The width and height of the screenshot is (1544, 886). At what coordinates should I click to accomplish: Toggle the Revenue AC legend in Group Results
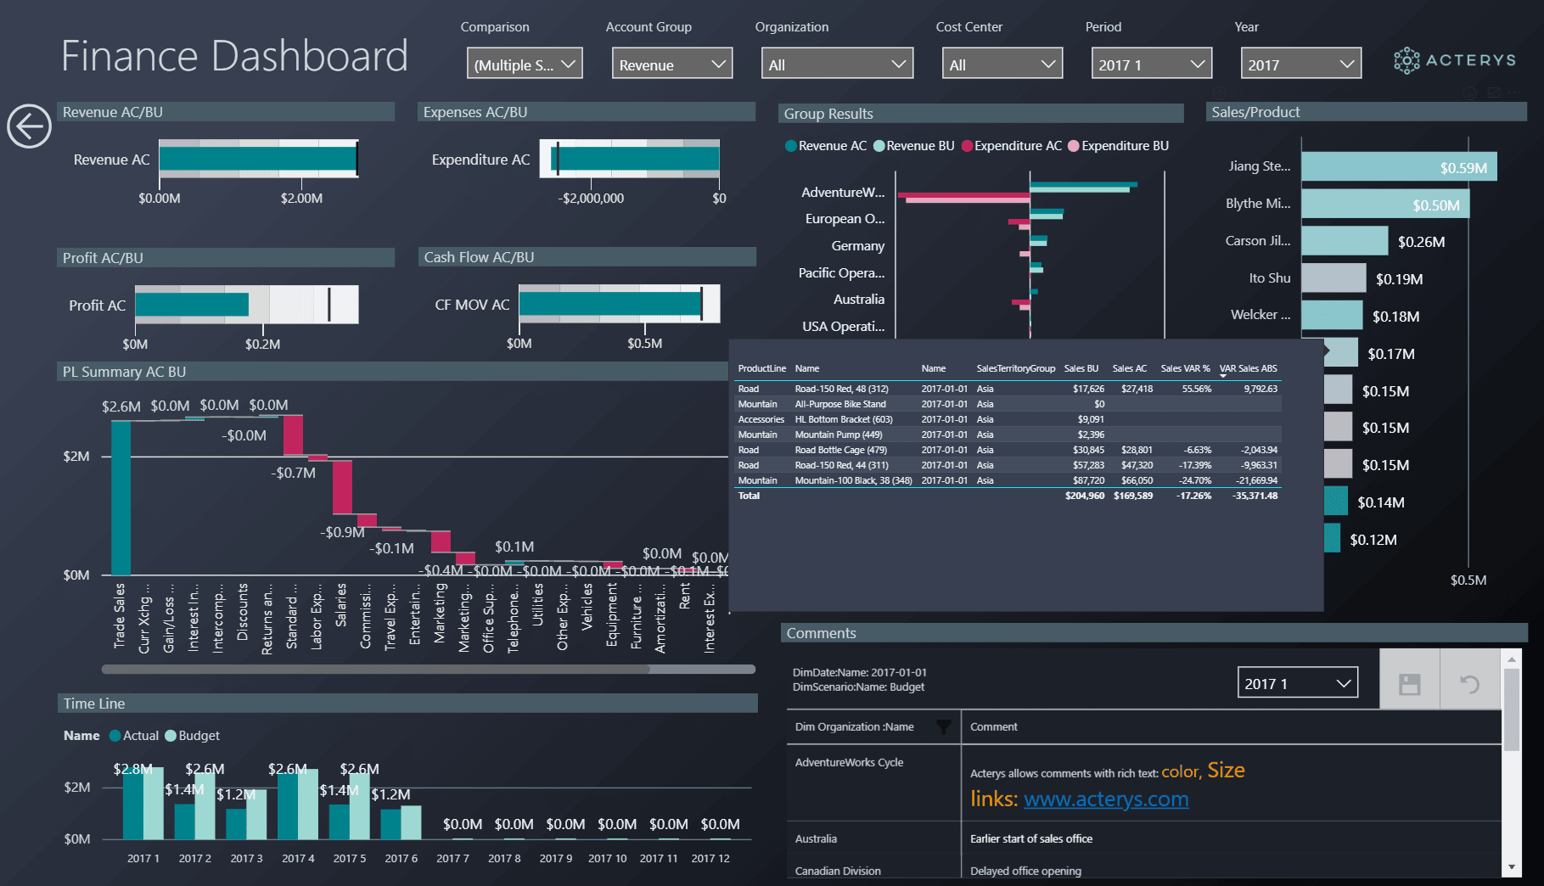(x=825, y=145)
